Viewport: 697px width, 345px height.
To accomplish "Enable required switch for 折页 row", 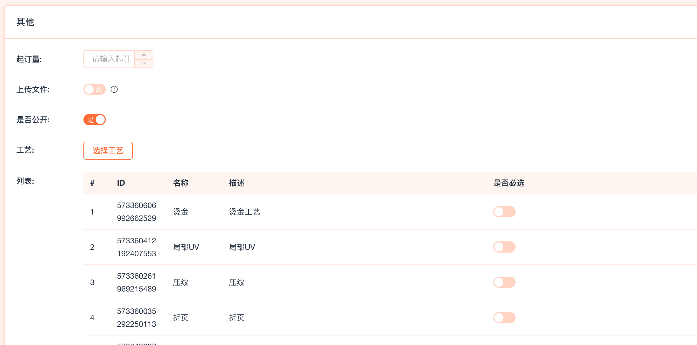I will click(x=504, y=318).
